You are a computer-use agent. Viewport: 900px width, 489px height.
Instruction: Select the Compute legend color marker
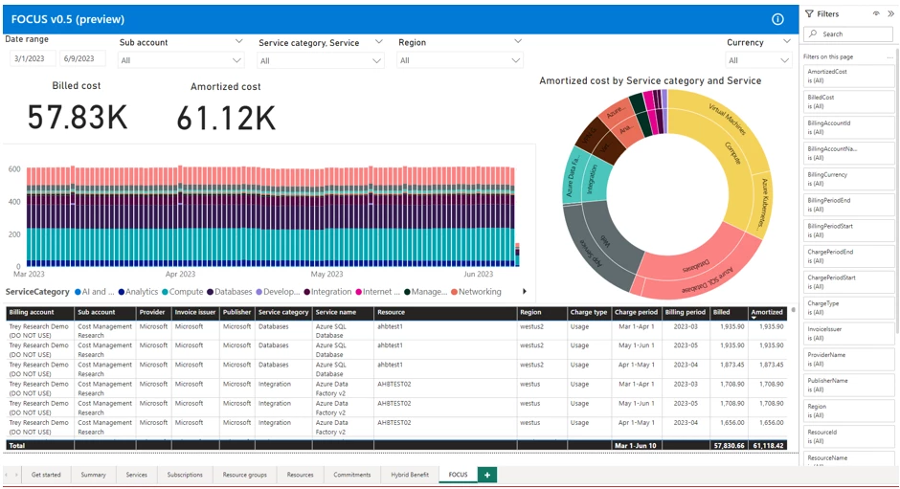click(x=166, y=292)
